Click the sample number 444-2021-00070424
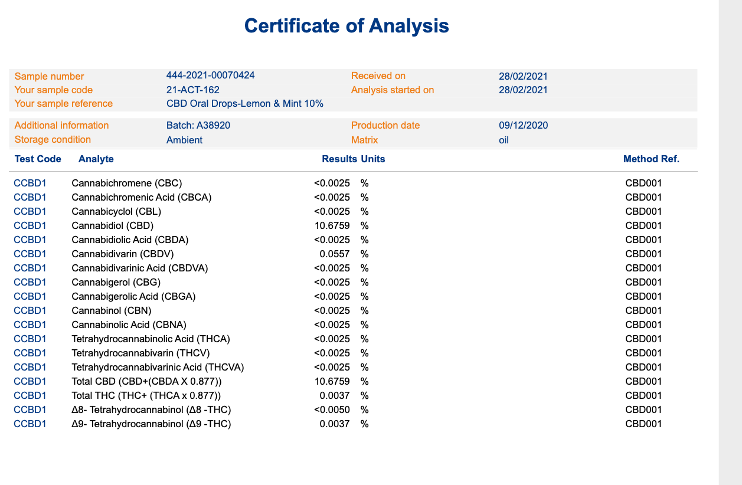Screen dimensions: 742x485 coord(210,76)
